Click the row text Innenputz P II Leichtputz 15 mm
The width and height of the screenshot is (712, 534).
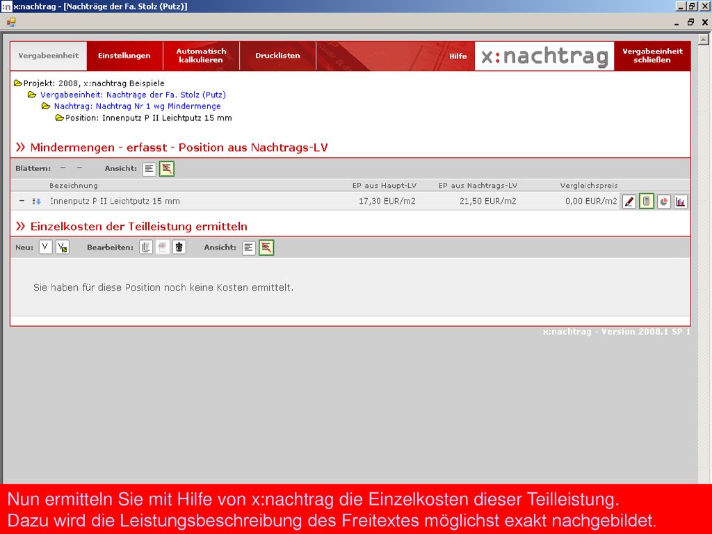(x=115, y=201)
